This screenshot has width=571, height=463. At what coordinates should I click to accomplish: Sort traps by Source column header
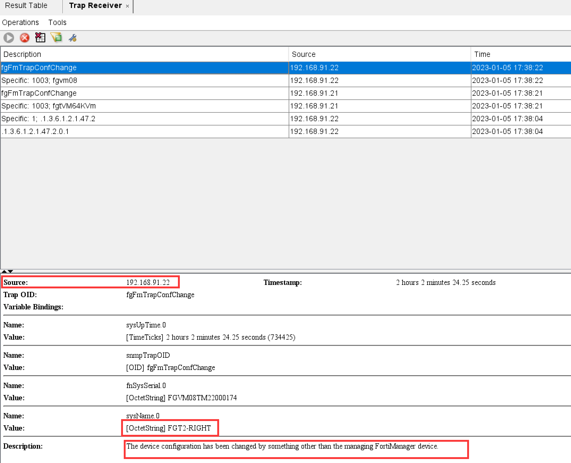coord(304,54)
